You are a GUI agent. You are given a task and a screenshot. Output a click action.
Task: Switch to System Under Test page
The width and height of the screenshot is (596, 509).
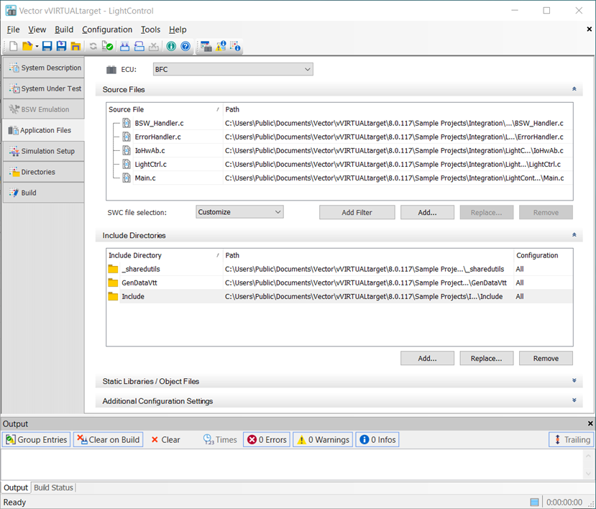pos(44,88)
